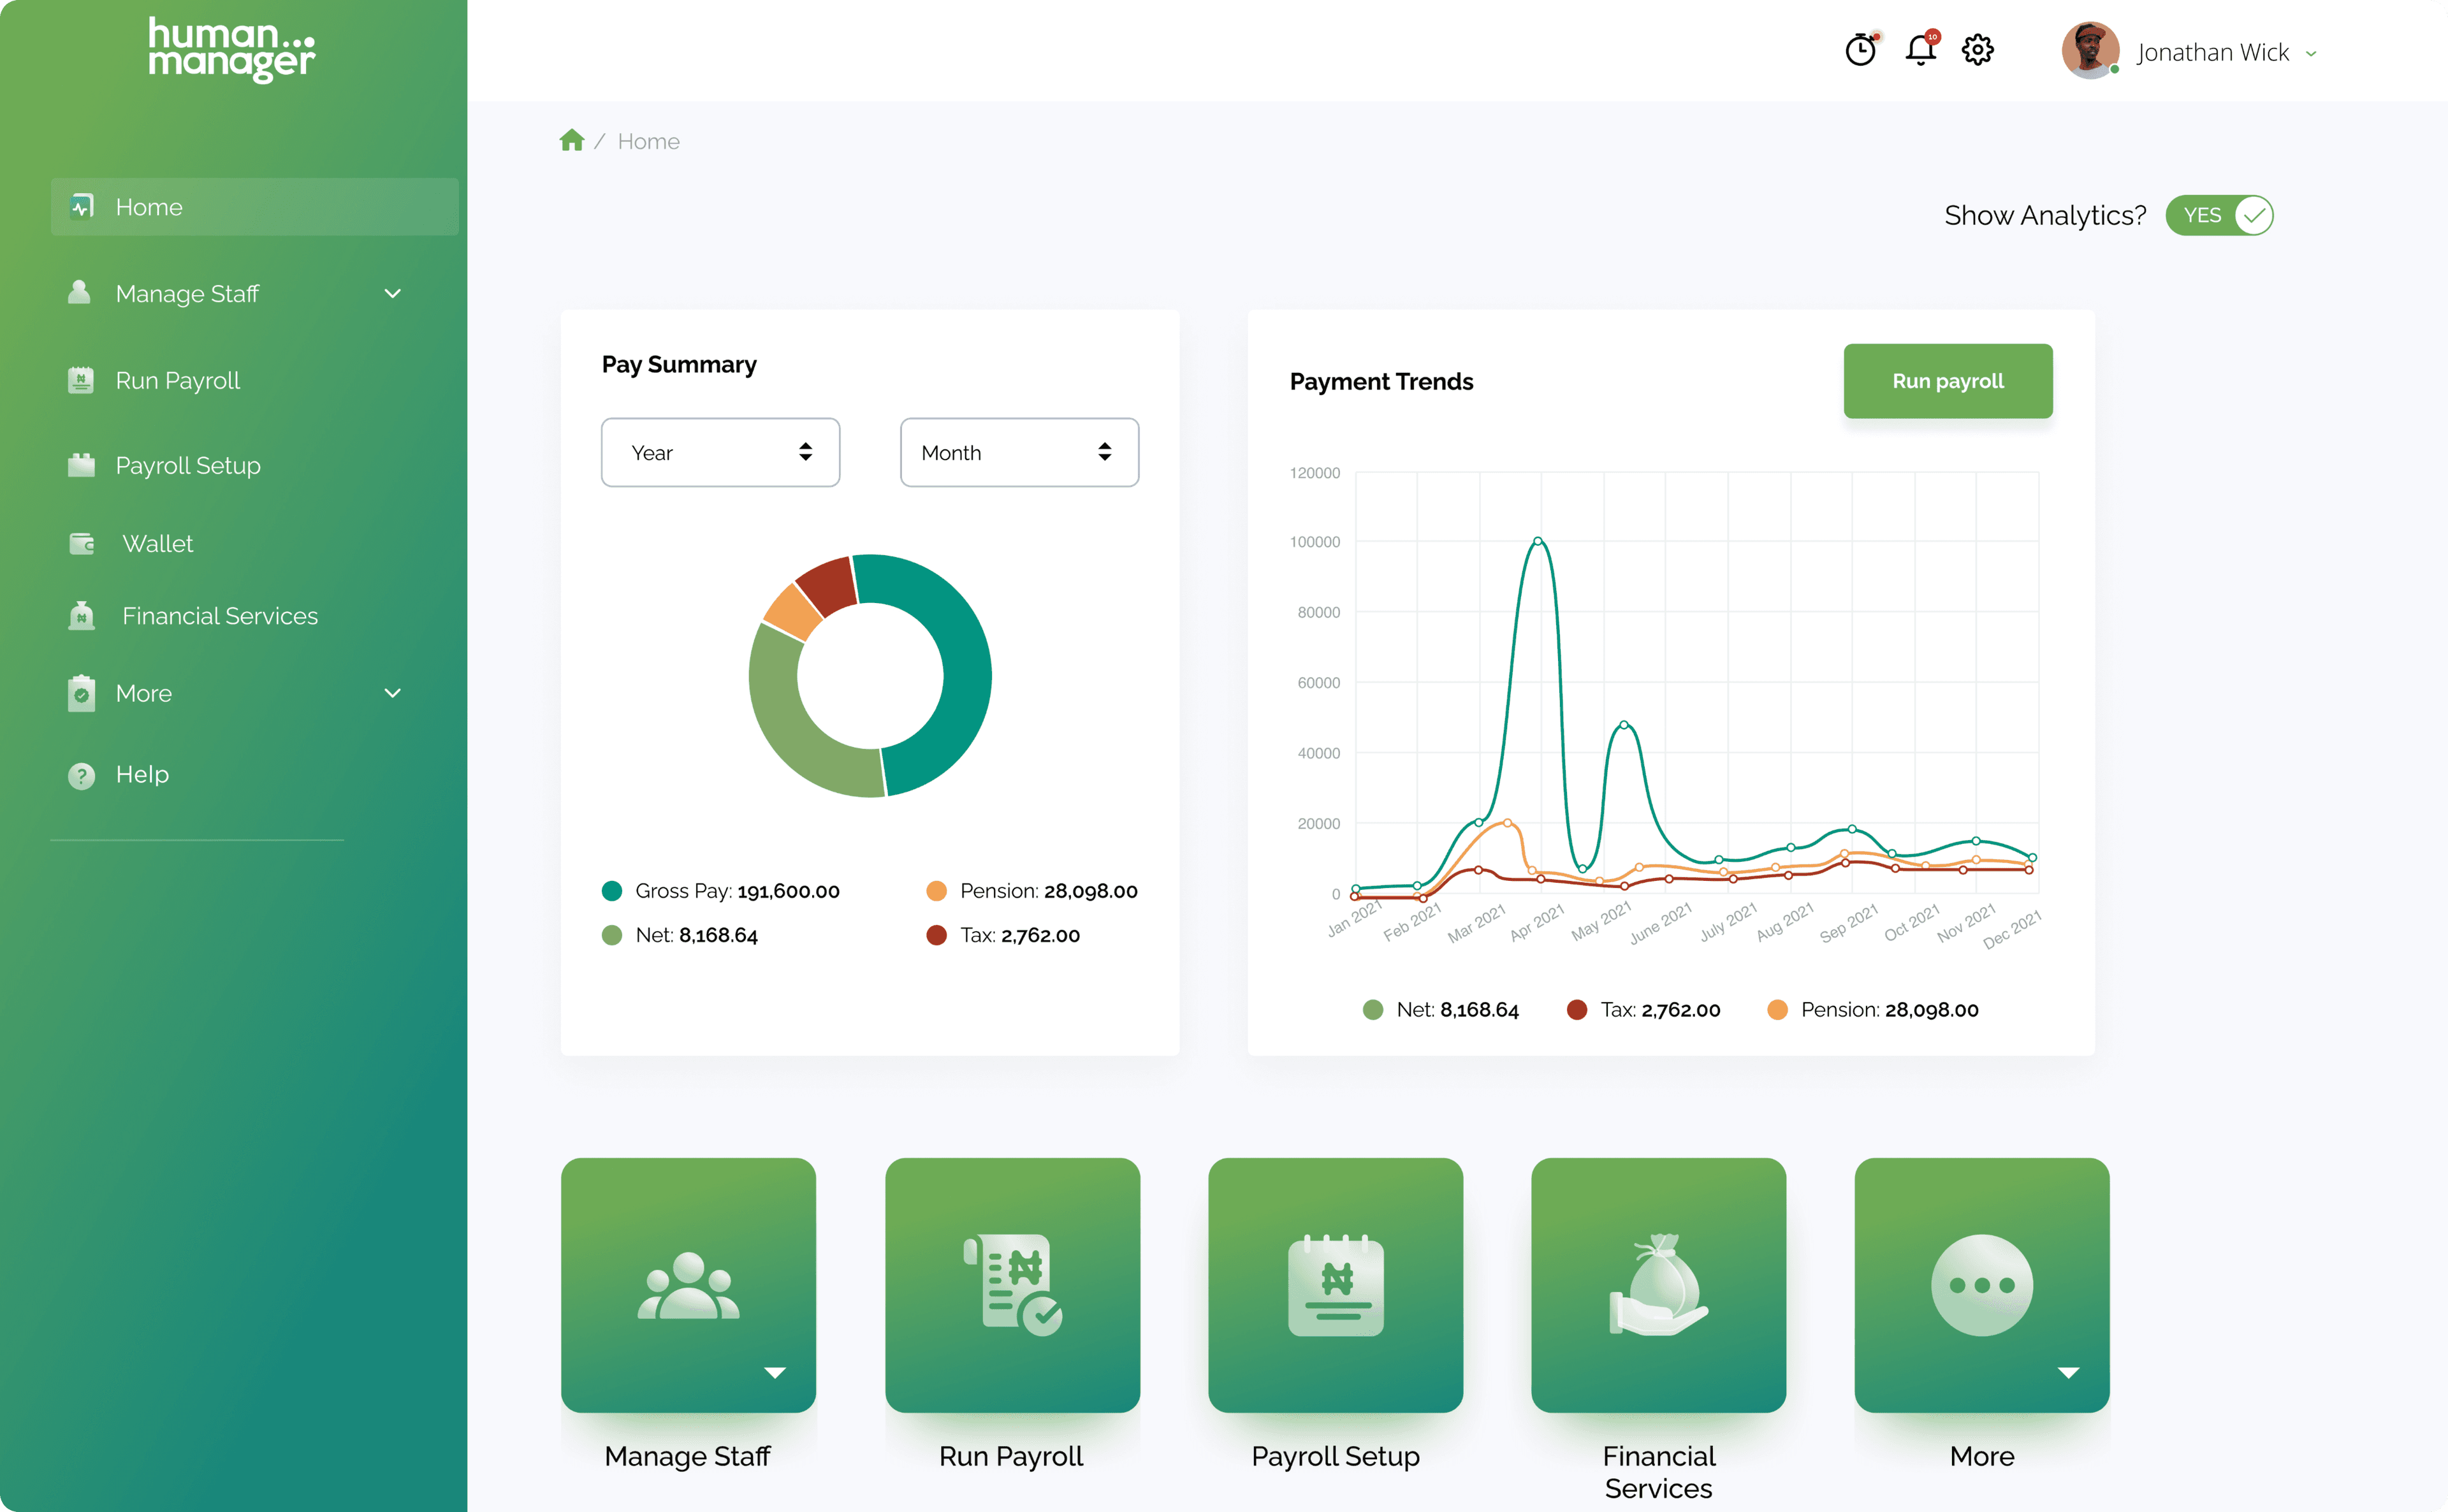The height and width of the screenshot is (1512, 2448).
Task: Open the Financial Services money bag icon
Action: [81, 615]
